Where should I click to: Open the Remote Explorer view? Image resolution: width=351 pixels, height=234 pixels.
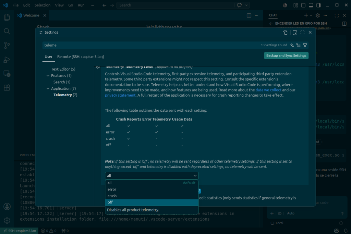pyautogui.click(x=7, y=74)
